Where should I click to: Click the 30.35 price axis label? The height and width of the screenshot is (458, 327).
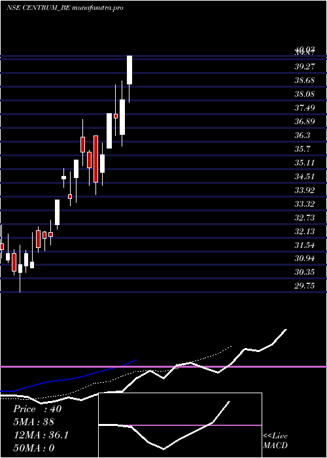305,272
